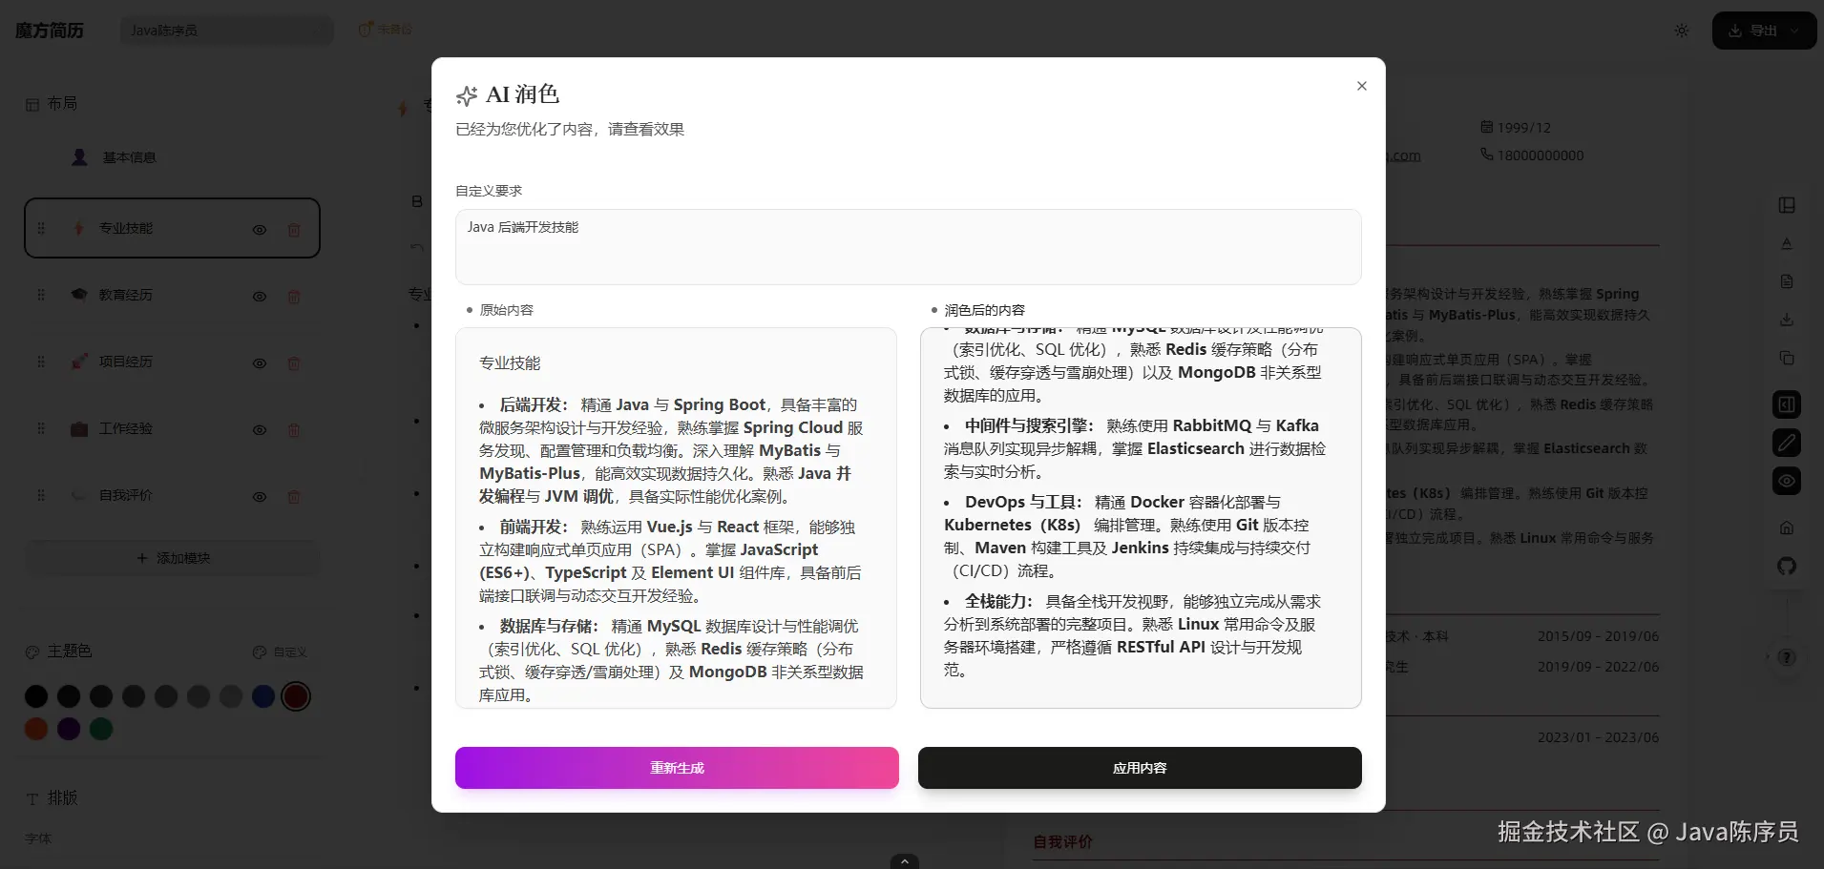Grab the drag handle of 项目经历 row

pyautogui.click(x=41, y=362)
